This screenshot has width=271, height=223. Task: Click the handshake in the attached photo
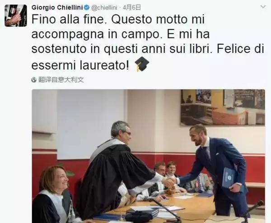point(170,182)
